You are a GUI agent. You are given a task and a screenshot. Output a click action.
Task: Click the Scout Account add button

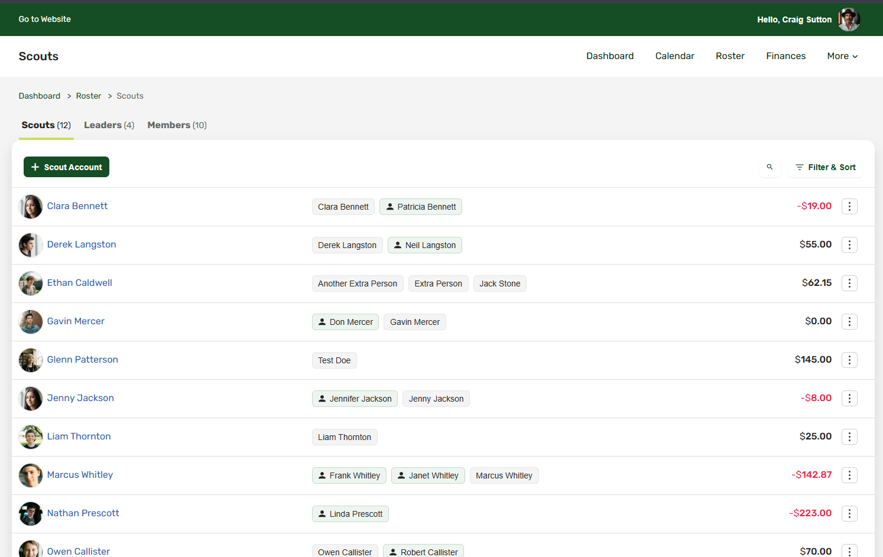click(66, 167)
